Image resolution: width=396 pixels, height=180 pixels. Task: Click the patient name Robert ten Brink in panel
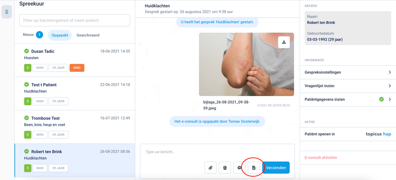point(321,23)
